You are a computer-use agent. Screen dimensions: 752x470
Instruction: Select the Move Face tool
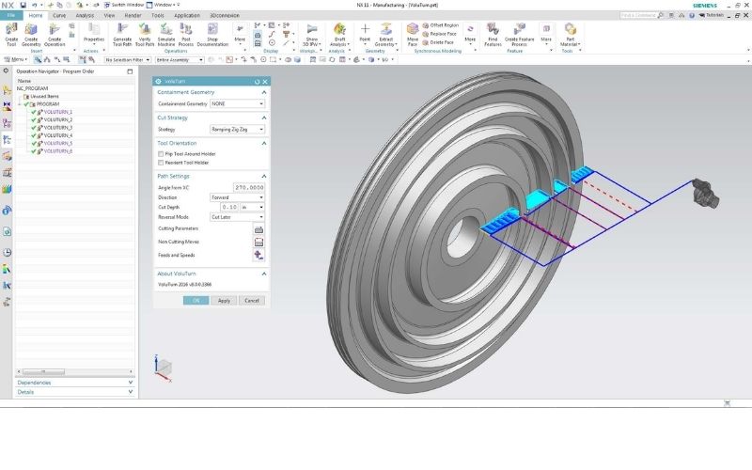[x=413, y=35]
